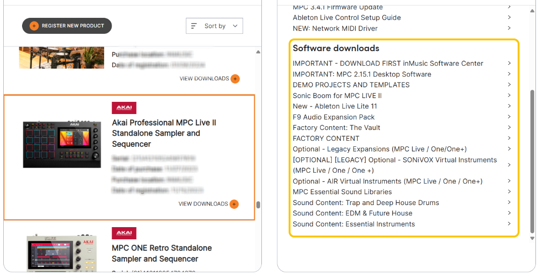Viewport: 558px width, 275px height.
Task: Open F9 Audio Expansion Pack
Action: pos(334,117)
